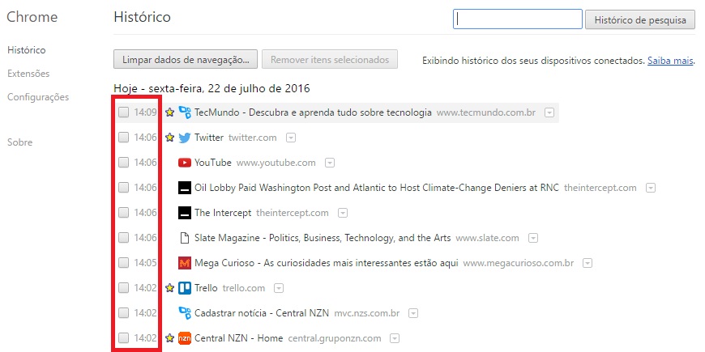Open dropdown next to www.megacurioso.com.br
705x352 pixels.
click(587, 264)
